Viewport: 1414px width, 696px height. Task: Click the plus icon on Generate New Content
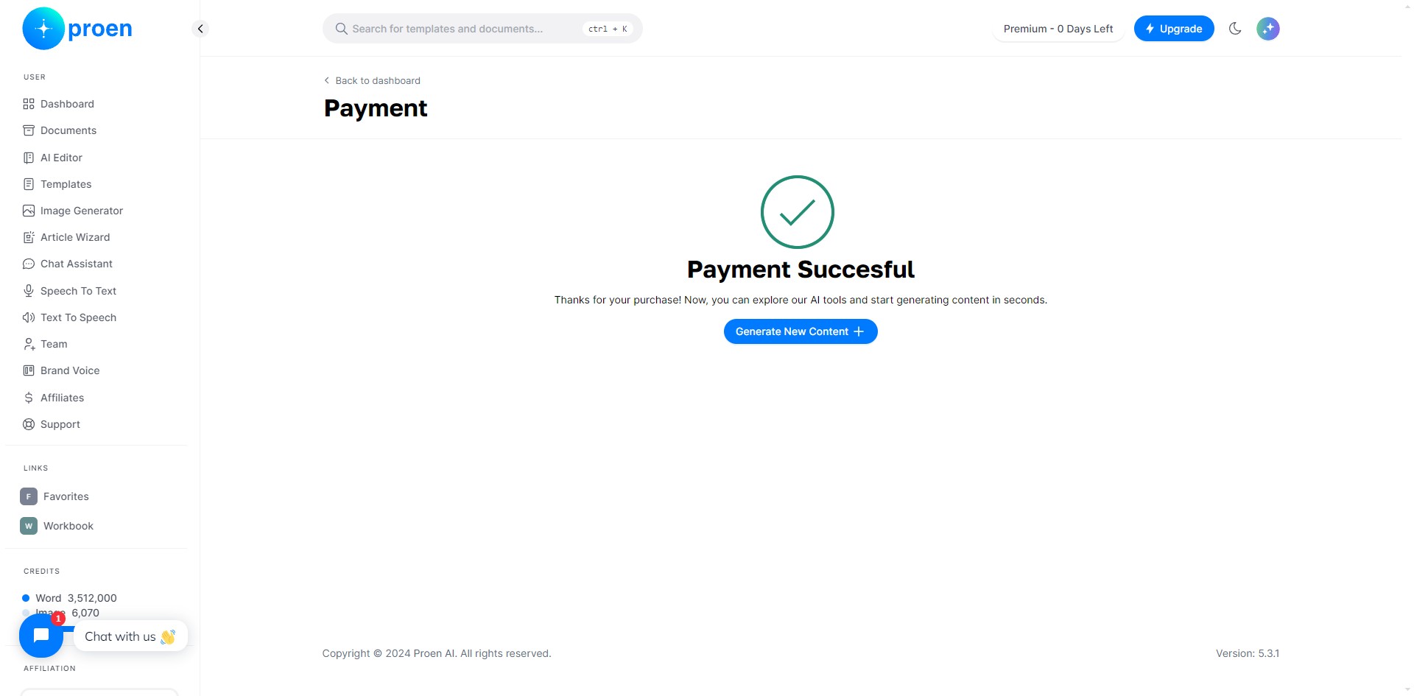pos(859,331)
